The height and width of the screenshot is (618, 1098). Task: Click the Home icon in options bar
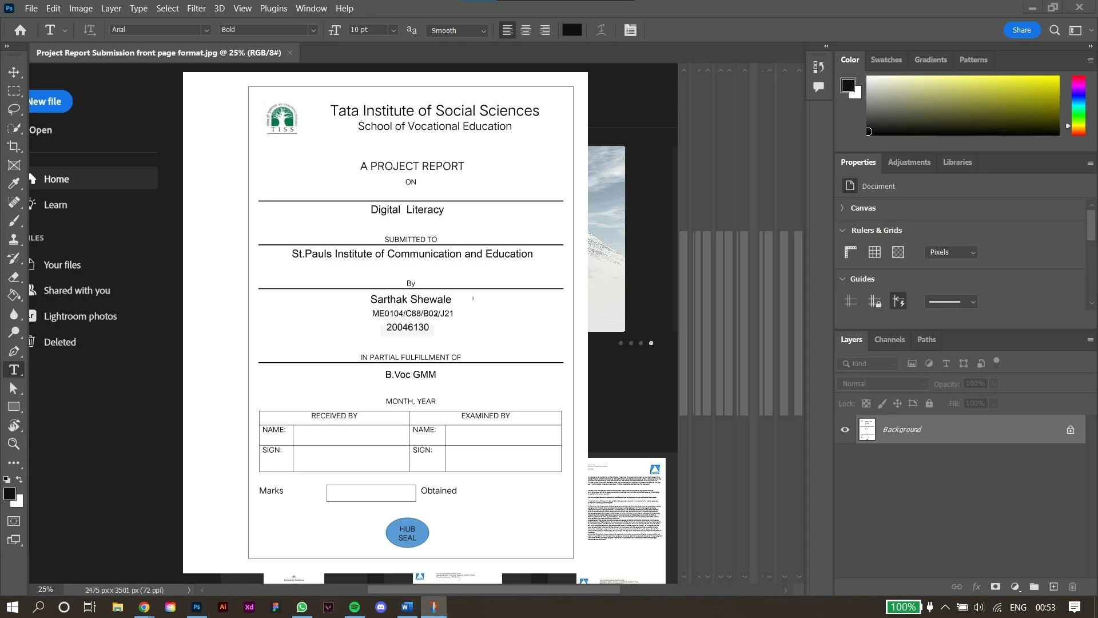[21, 30]
